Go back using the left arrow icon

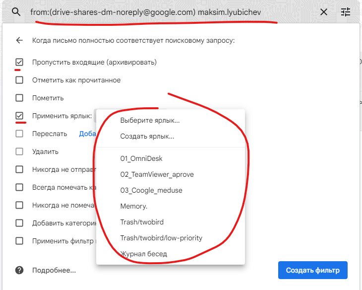click(19, 41)
